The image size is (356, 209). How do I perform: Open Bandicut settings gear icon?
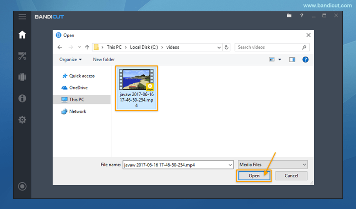tap(22, 120)
